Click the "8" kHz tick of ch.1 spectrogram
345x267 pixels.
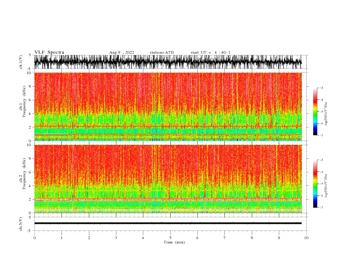[30, 86]
